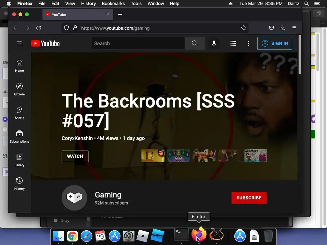
Task: Open YouTube settings three-dot menu
Action: coord(248,43)
